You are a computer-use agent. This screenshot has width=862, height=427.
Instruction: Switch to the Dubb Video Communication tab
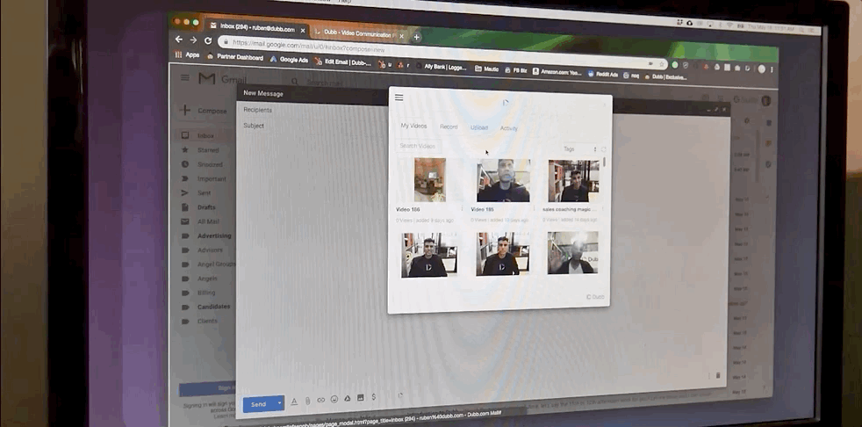click(x=358, y=33)
